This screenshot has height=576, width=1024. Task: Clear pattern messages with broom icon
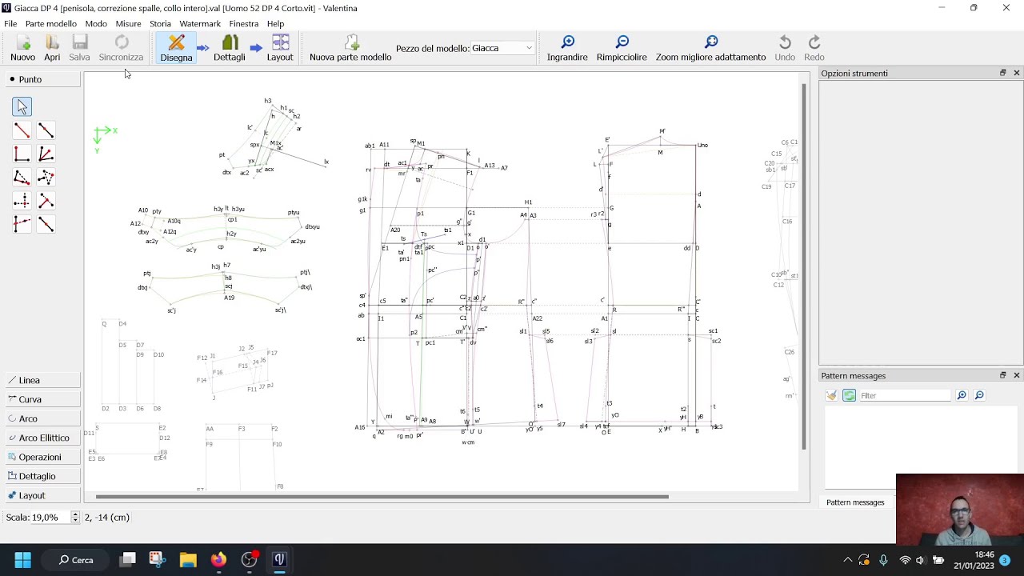click(832, 395)
